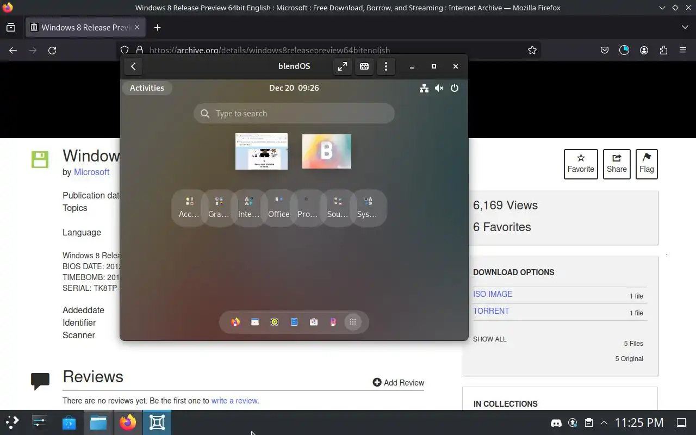
Task: Open the pink blendOS app in the dock
Action: [333, 322]
